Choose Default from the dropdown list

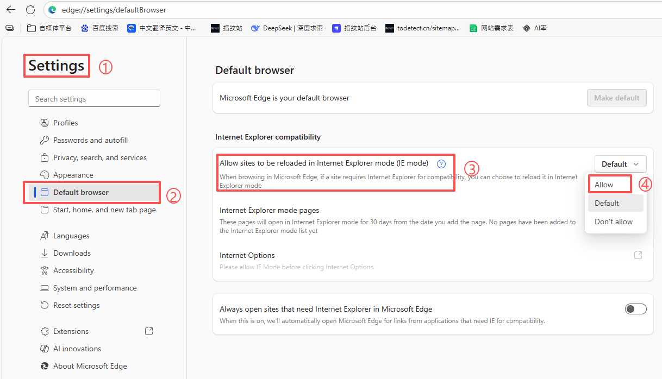616,203
